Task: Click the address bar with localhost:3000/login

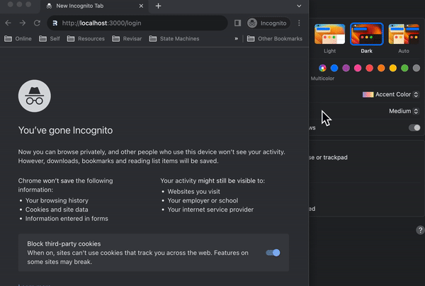Action: (137, 23)
